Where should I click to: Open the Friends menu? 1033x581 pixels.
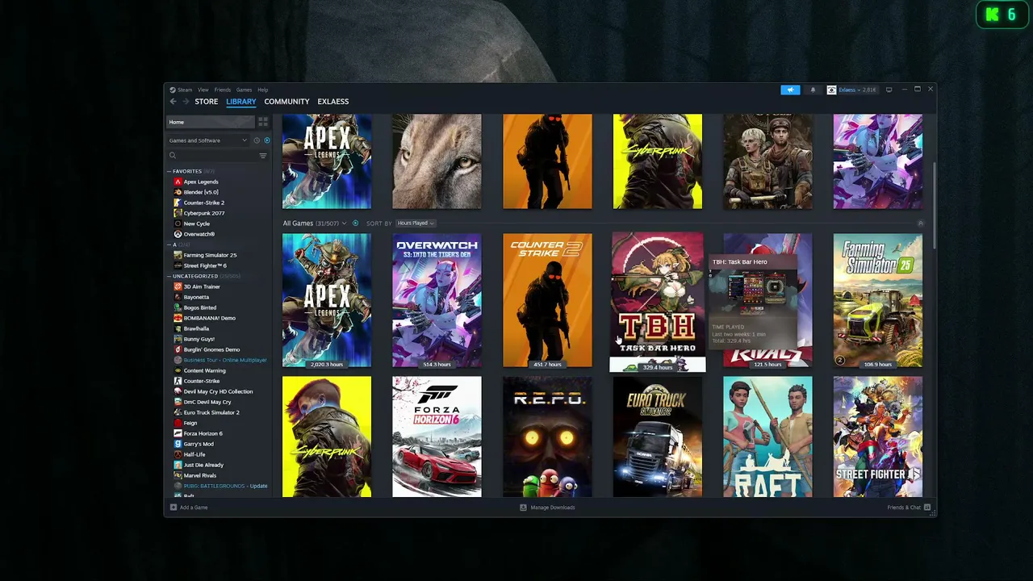[x=223, y=90]
